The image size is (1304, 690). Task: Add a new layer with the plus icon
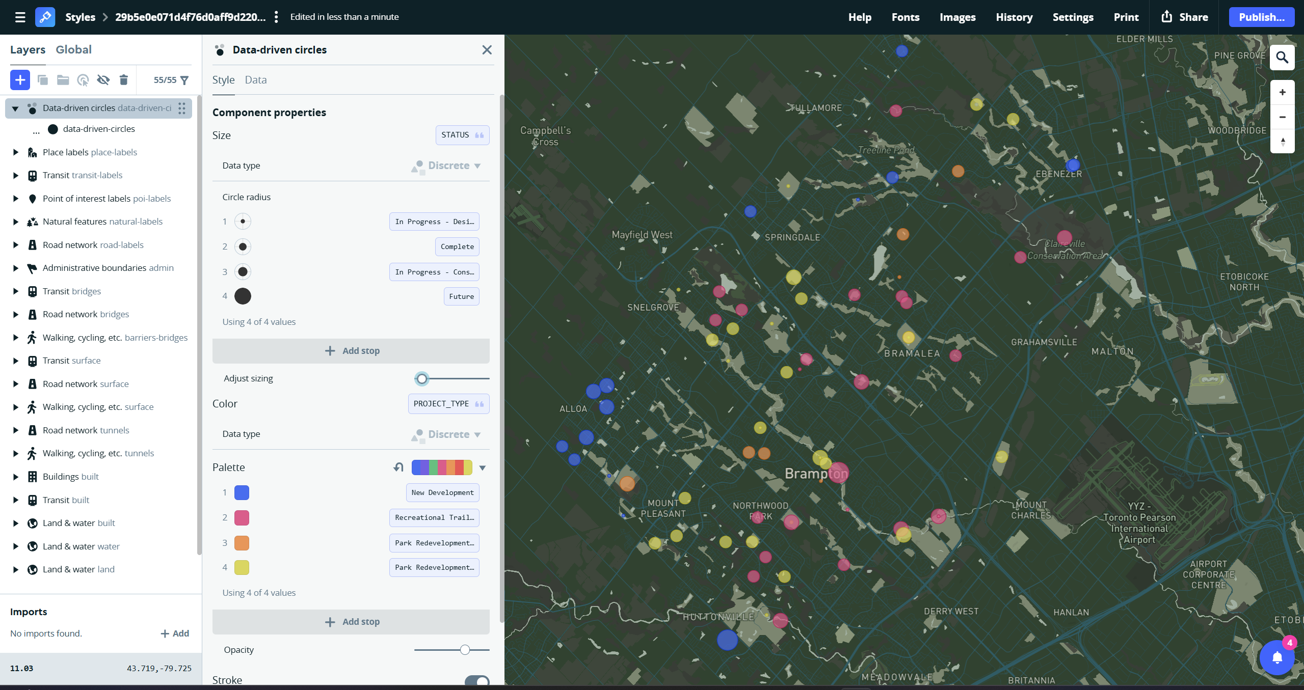click(x=20, y=80)
